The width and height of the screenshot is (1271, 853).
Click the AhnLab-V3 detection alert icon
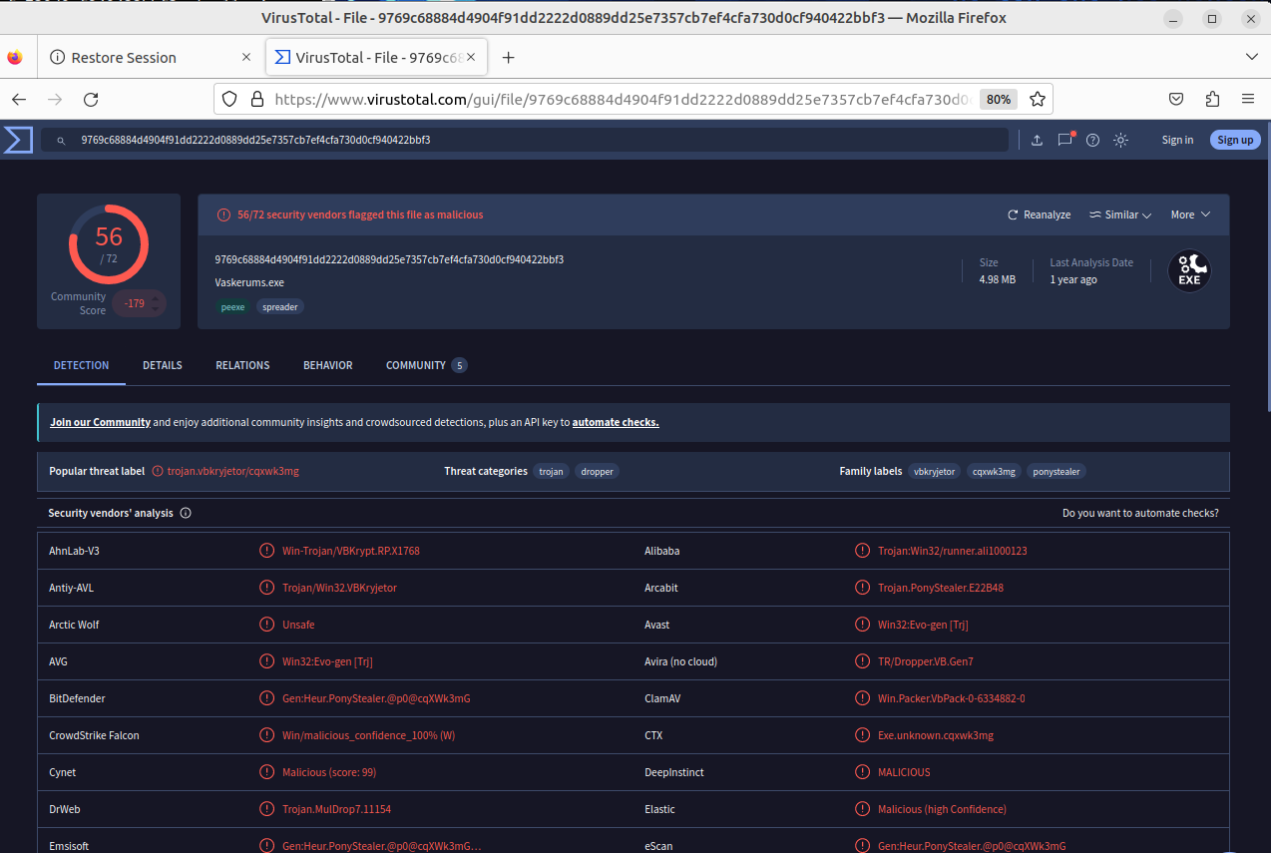[x=266, y=551]
